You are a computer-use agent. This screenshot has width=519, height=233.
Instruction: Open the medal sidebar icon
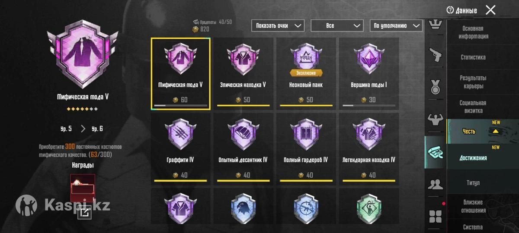click(436, 86)
